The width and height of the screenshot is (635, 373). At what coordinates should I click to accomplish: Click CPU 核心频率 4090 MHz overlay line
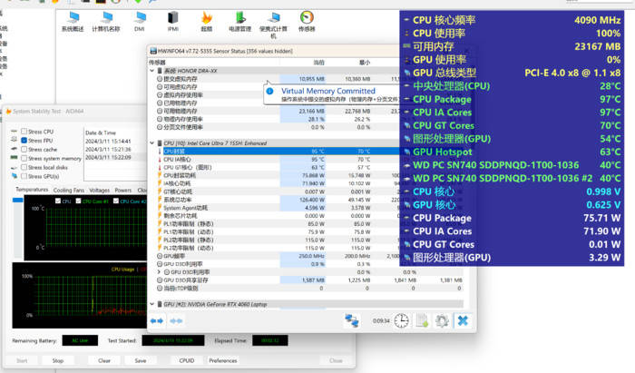pos(512,20)
